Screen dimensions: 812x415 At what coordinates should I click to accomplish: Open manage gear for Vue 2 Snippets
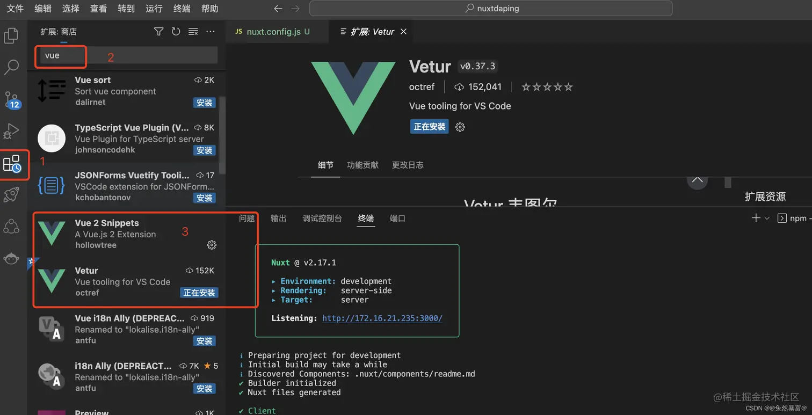click(212, 245)
